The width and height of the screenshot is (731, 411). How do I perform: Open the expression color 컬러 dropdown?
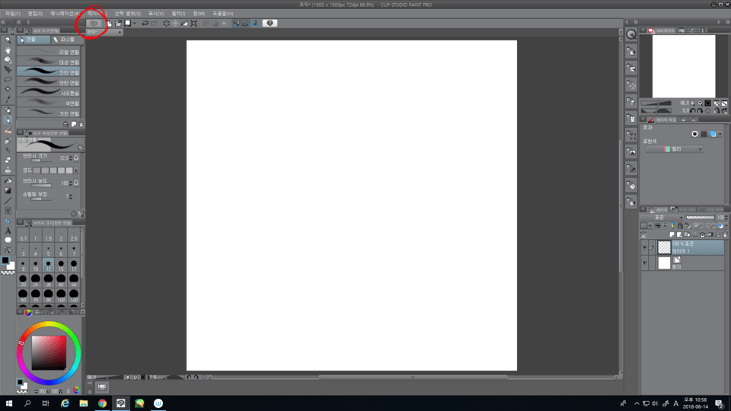pyautogui.click(x=675, y=149)
